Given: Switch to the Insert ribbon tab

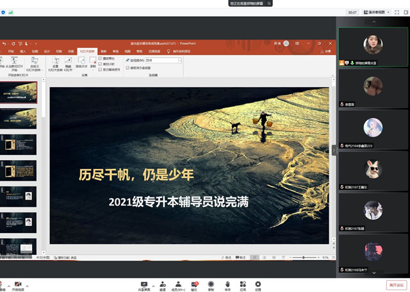Looking at the screenshot, I should tap(23, 51).
